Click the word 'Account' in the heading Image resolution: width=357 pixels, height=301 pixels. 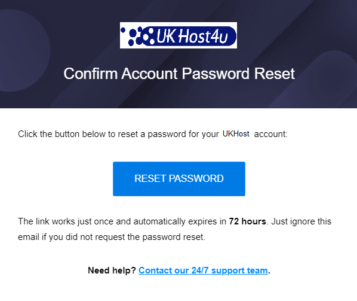149,74
